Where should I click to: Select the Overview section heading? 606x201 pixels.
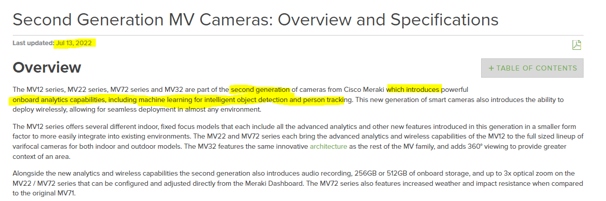[x=47, y=68]
